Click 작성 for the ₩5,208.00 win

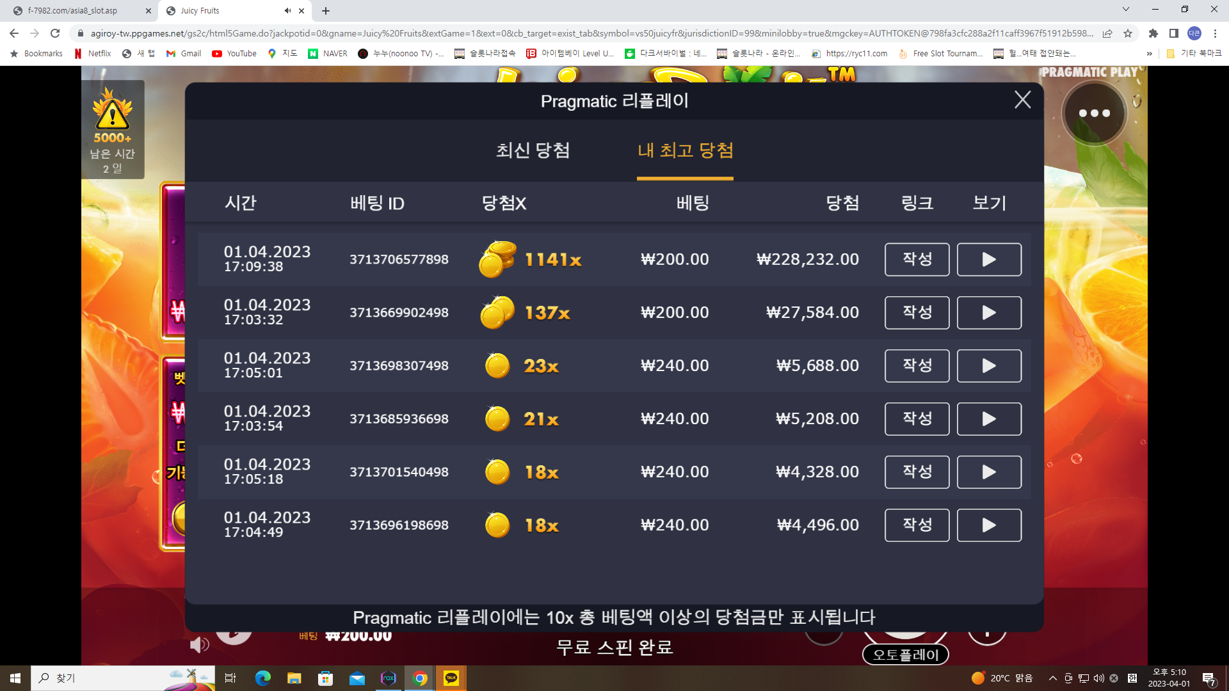tap(917, 418)
